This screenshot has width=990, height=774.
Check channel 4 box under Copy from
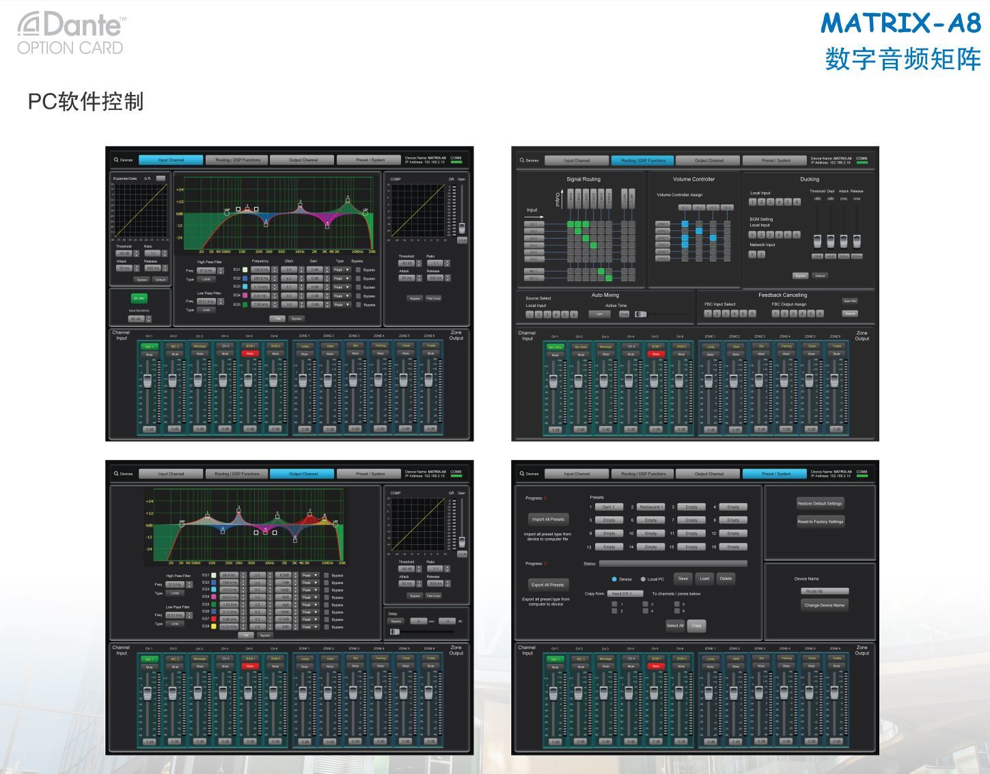[x=645, y=611]
